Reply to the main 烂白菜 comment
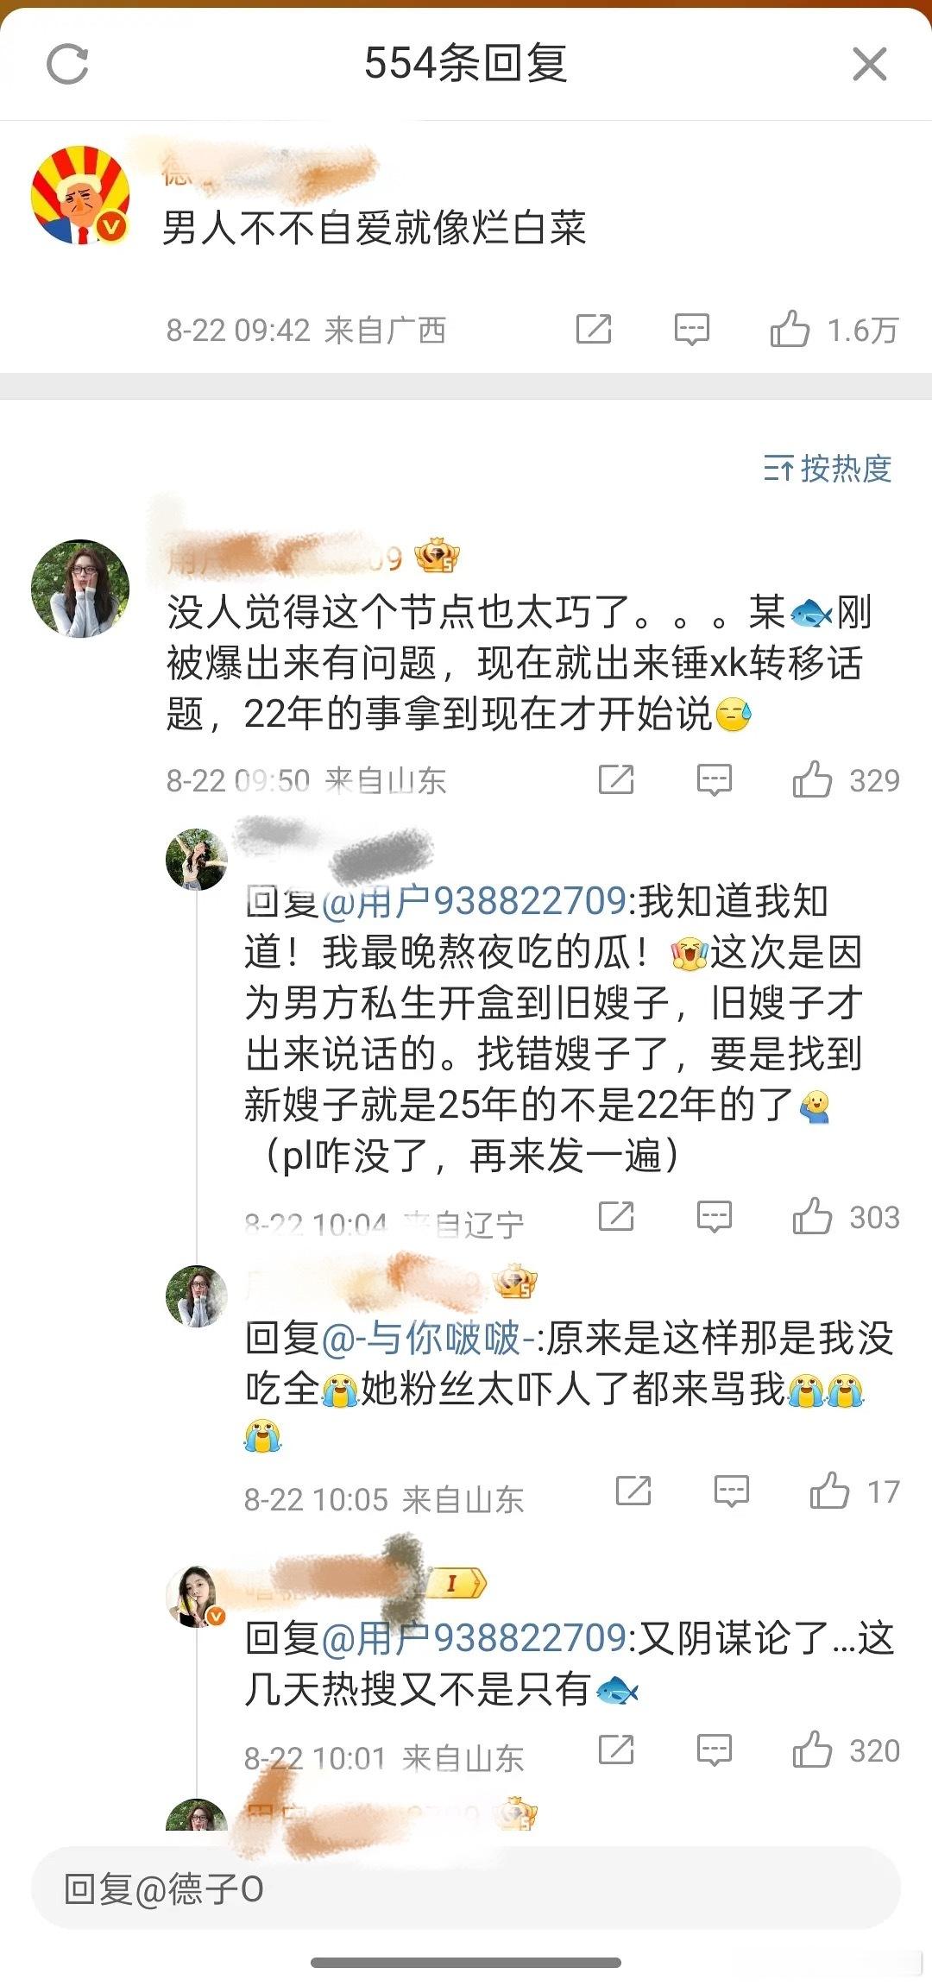 [x=691, y=329]
